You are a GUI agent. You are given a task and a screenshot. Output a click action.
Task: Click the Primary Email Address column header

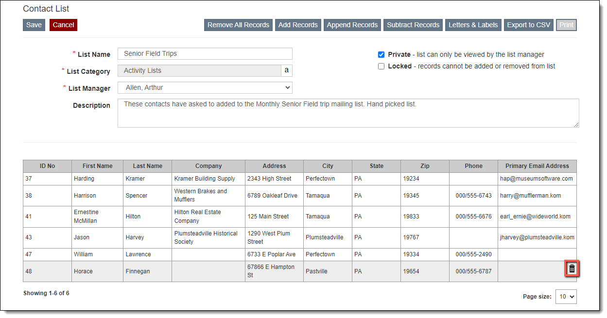[x=537, y=166]
